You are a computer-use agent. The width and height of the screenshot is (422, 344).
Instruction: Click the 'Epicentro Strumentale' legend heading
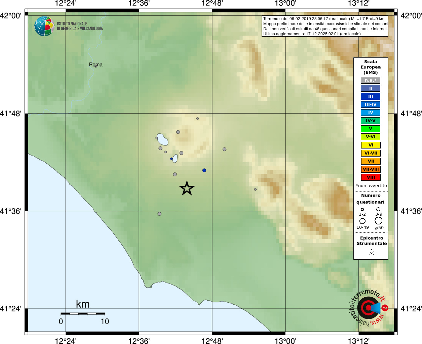(372, 241)
